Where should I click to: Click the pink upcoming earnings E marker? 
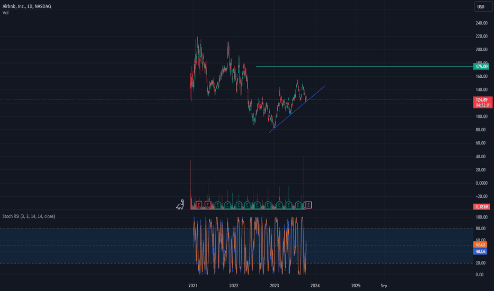coord(308,205)
